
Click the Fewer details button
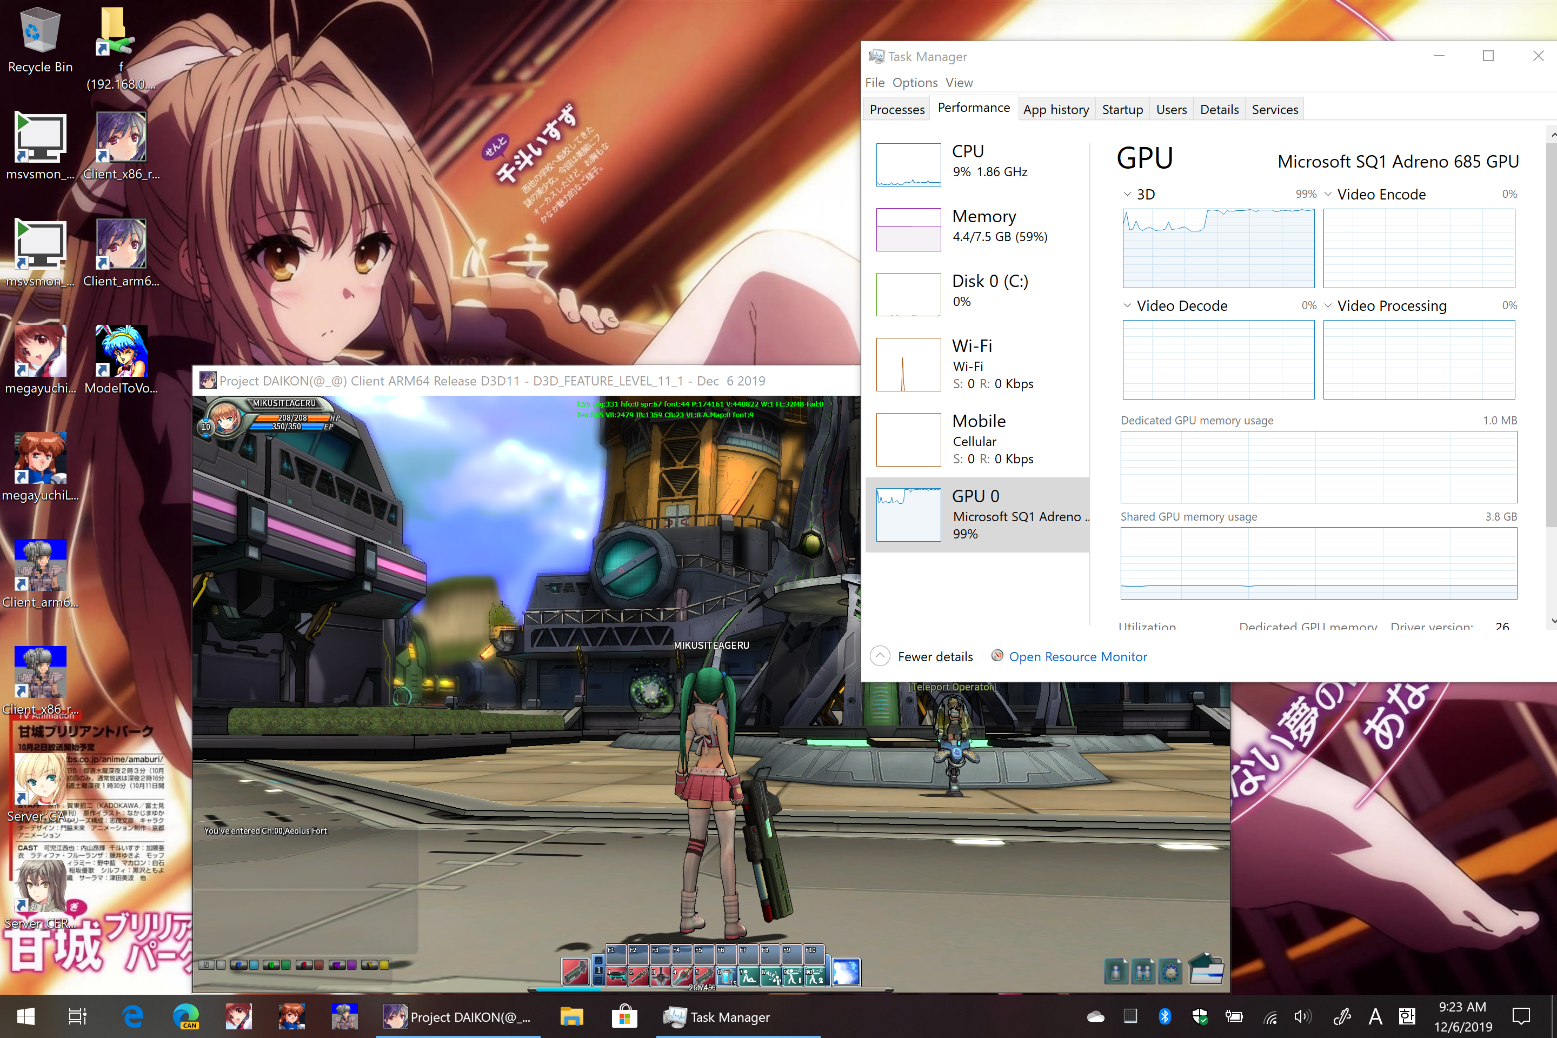934,657
